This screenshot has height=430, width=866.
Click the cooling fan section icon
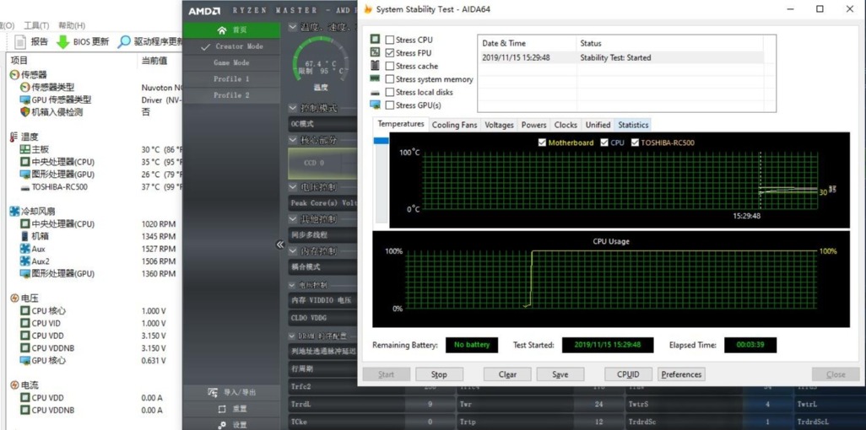[14, 211]
